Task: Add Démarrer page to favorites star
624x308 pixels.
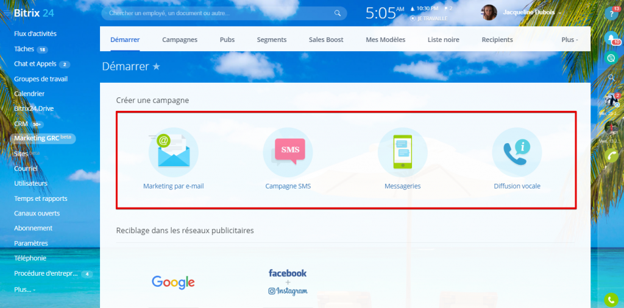Action: [157, 66]
